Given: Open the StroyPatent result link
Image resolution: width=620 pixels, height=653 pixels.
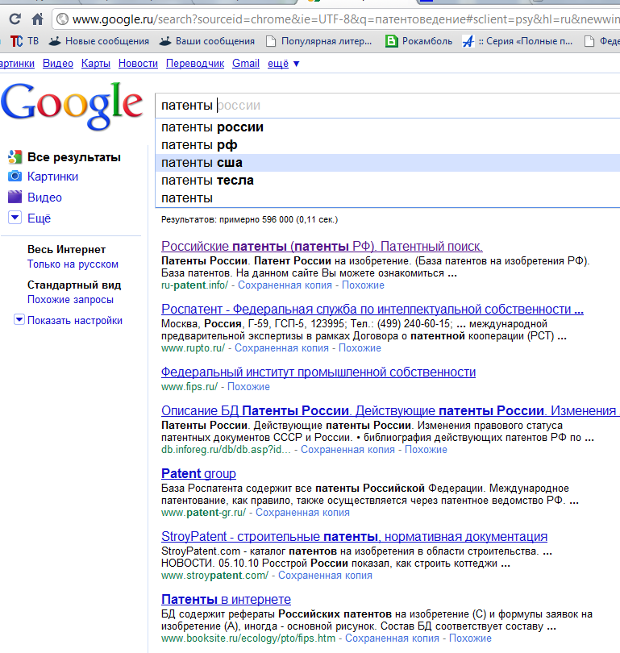Looking at the screenshot, I should (355, 536).
